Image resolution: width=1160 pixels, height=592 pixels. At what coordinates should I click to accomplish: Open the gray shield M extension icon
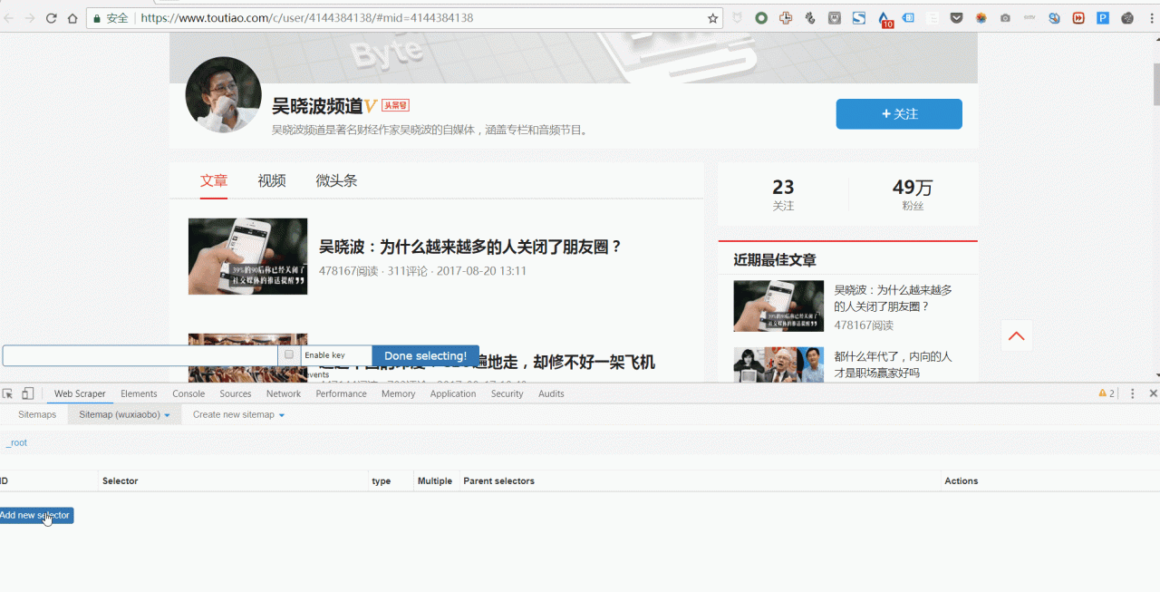coord(834,18)
